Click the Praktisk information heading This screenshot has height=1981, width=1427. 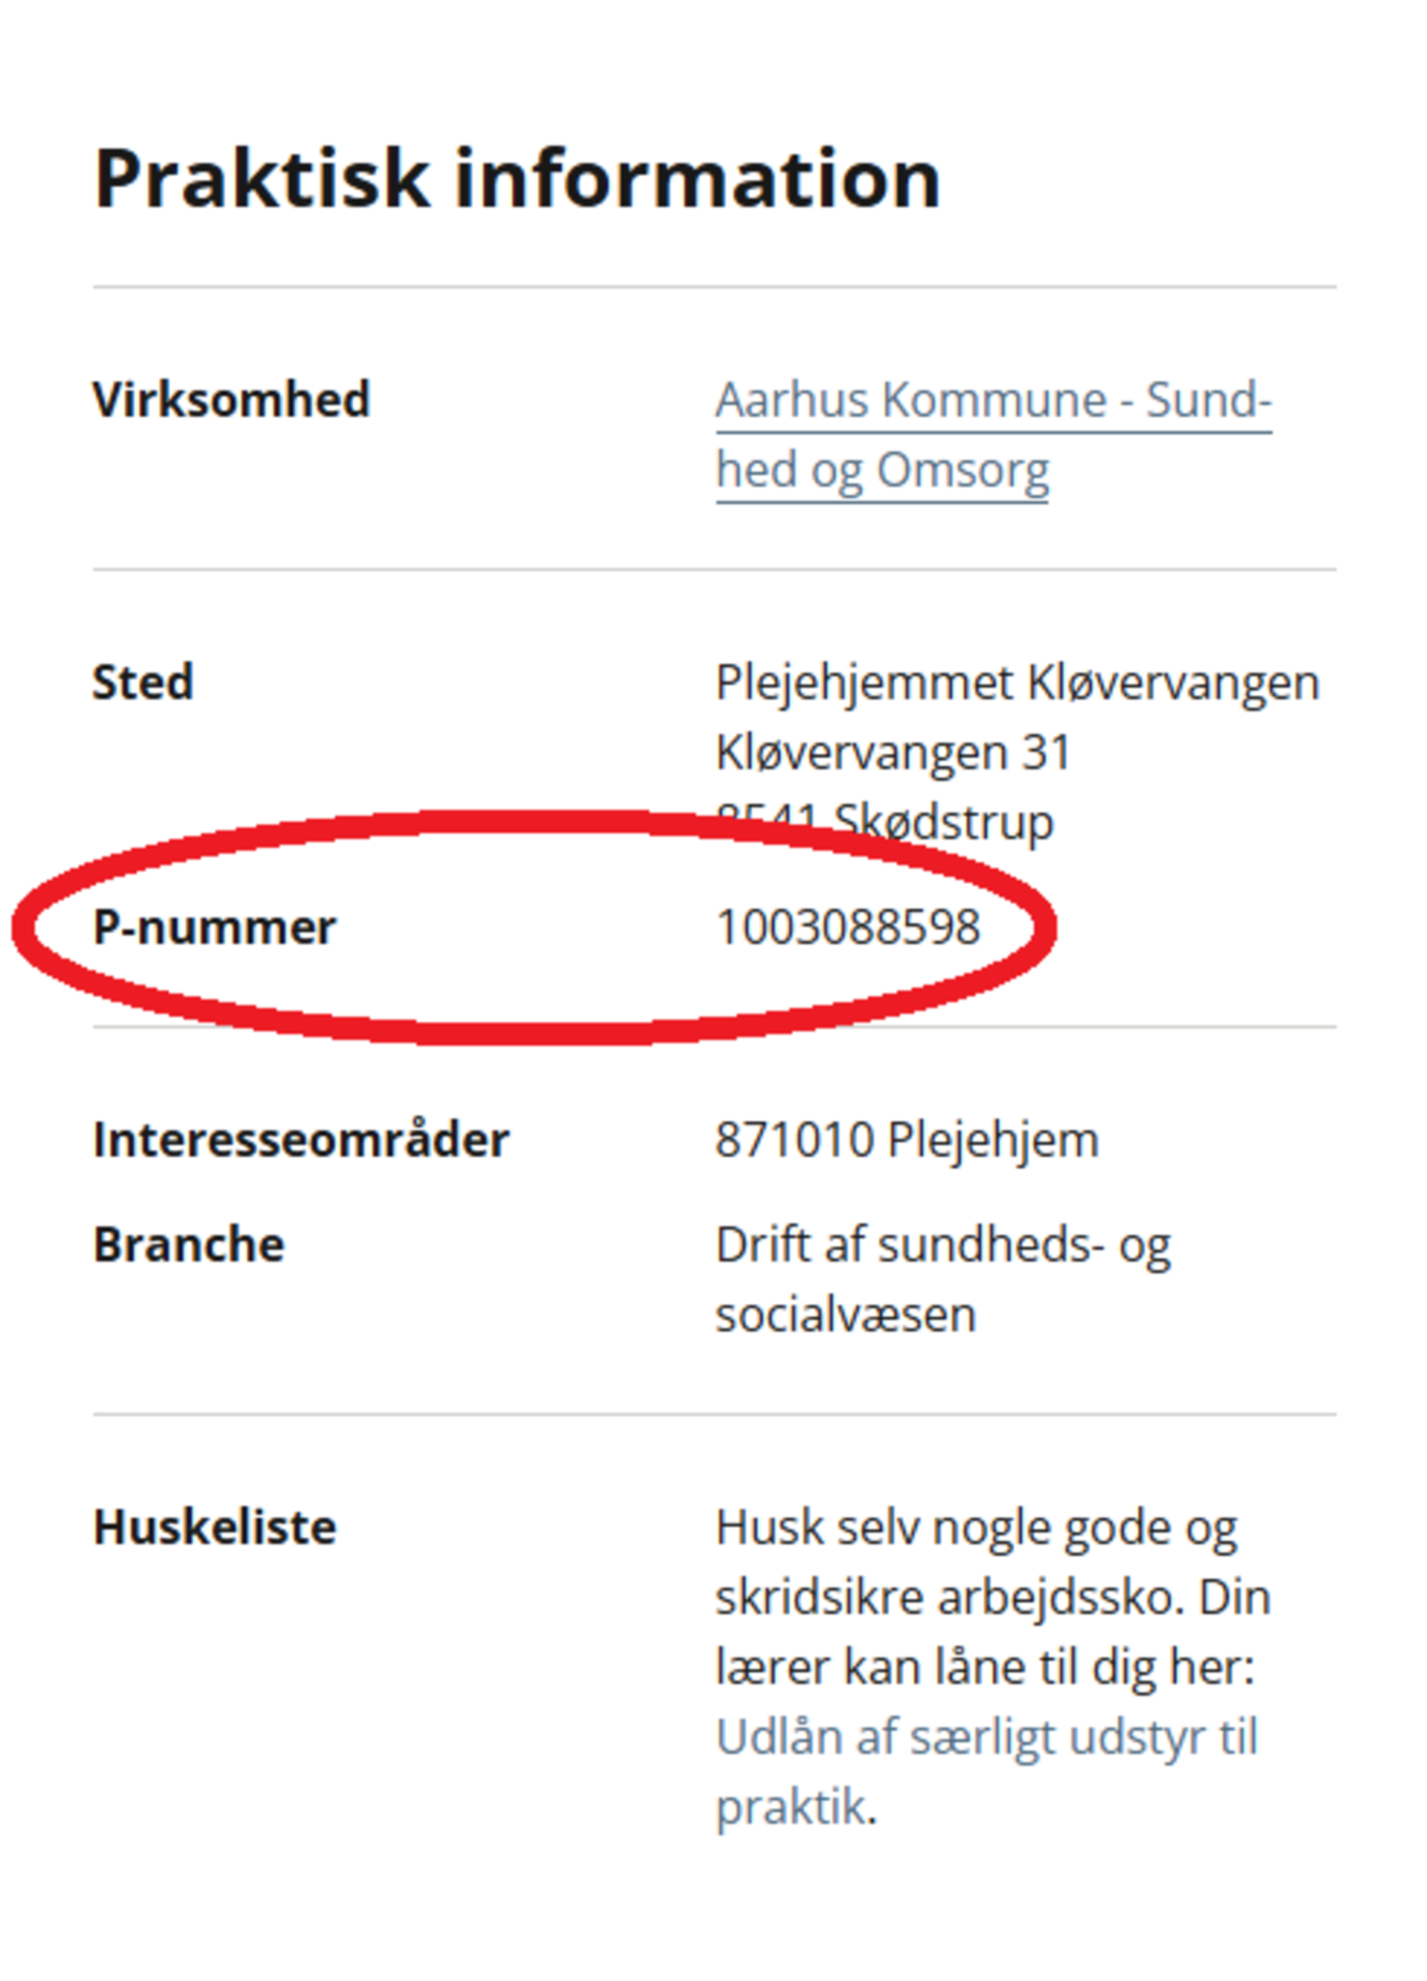coord(517,179)
